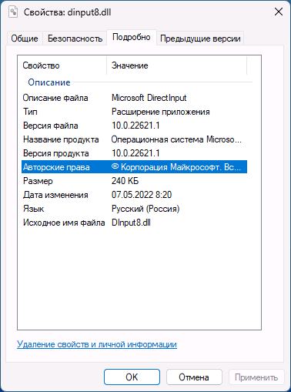
Task: Confirm with the OK button
Action: (132, 377)
